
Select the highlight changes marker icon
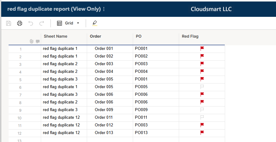pos(95,23)
